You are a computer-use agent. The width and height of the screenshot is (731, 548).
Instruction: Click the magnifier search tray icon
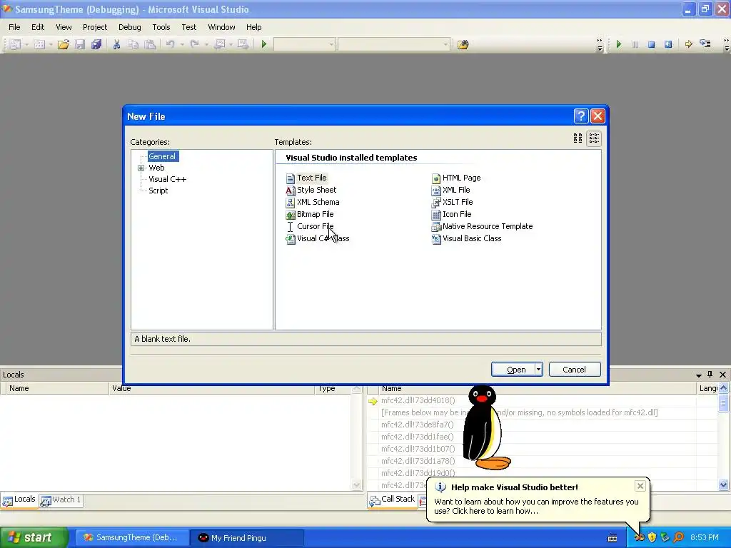click(x=678, y=537)
